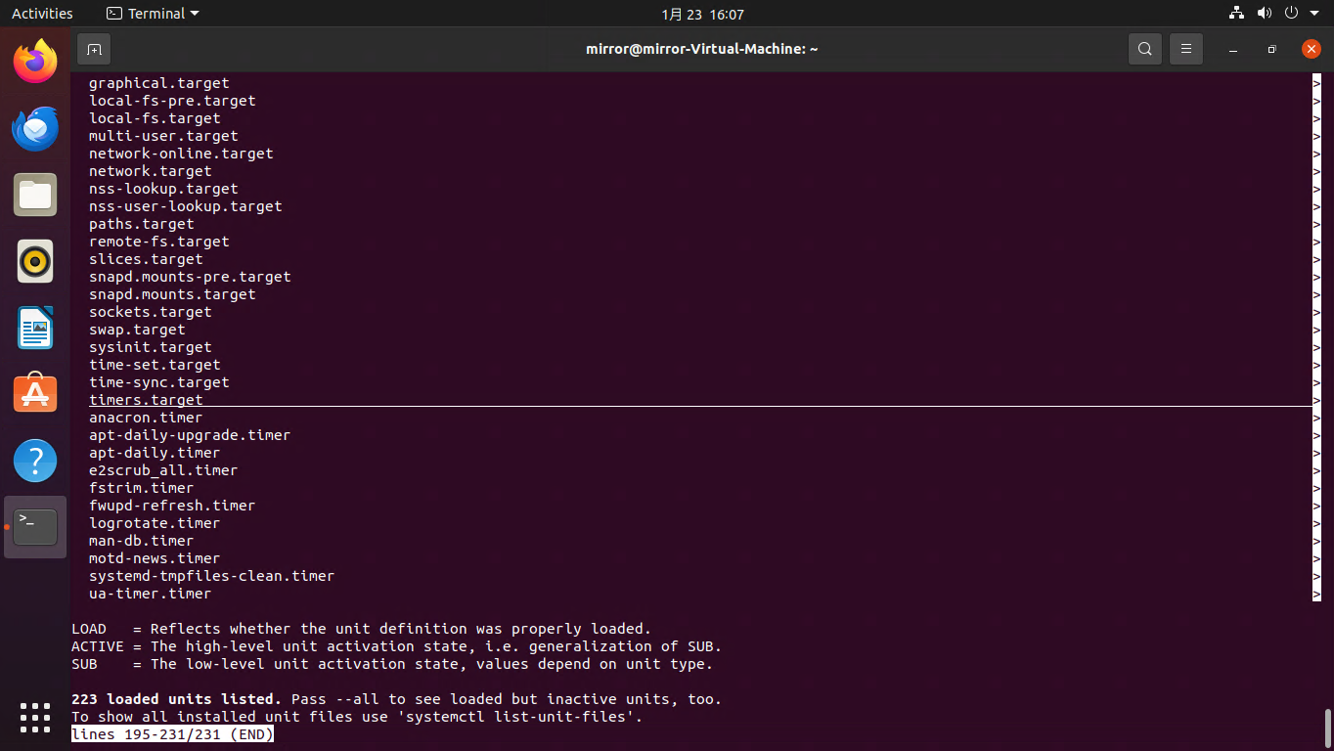Expand the system status menu chevron
The height and width of the screenshot is (751, 1334).
point(1314,13)
